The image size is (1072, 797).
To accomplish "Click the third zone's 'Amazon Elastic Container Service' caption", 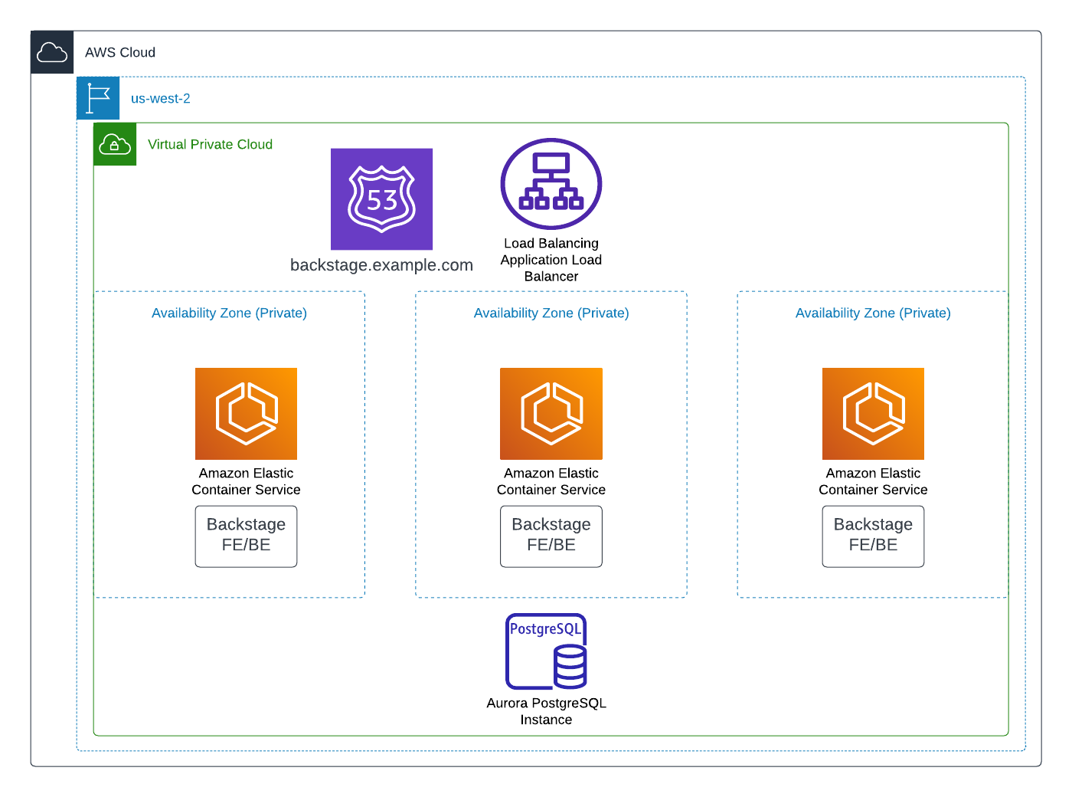I will pos(873,481).
